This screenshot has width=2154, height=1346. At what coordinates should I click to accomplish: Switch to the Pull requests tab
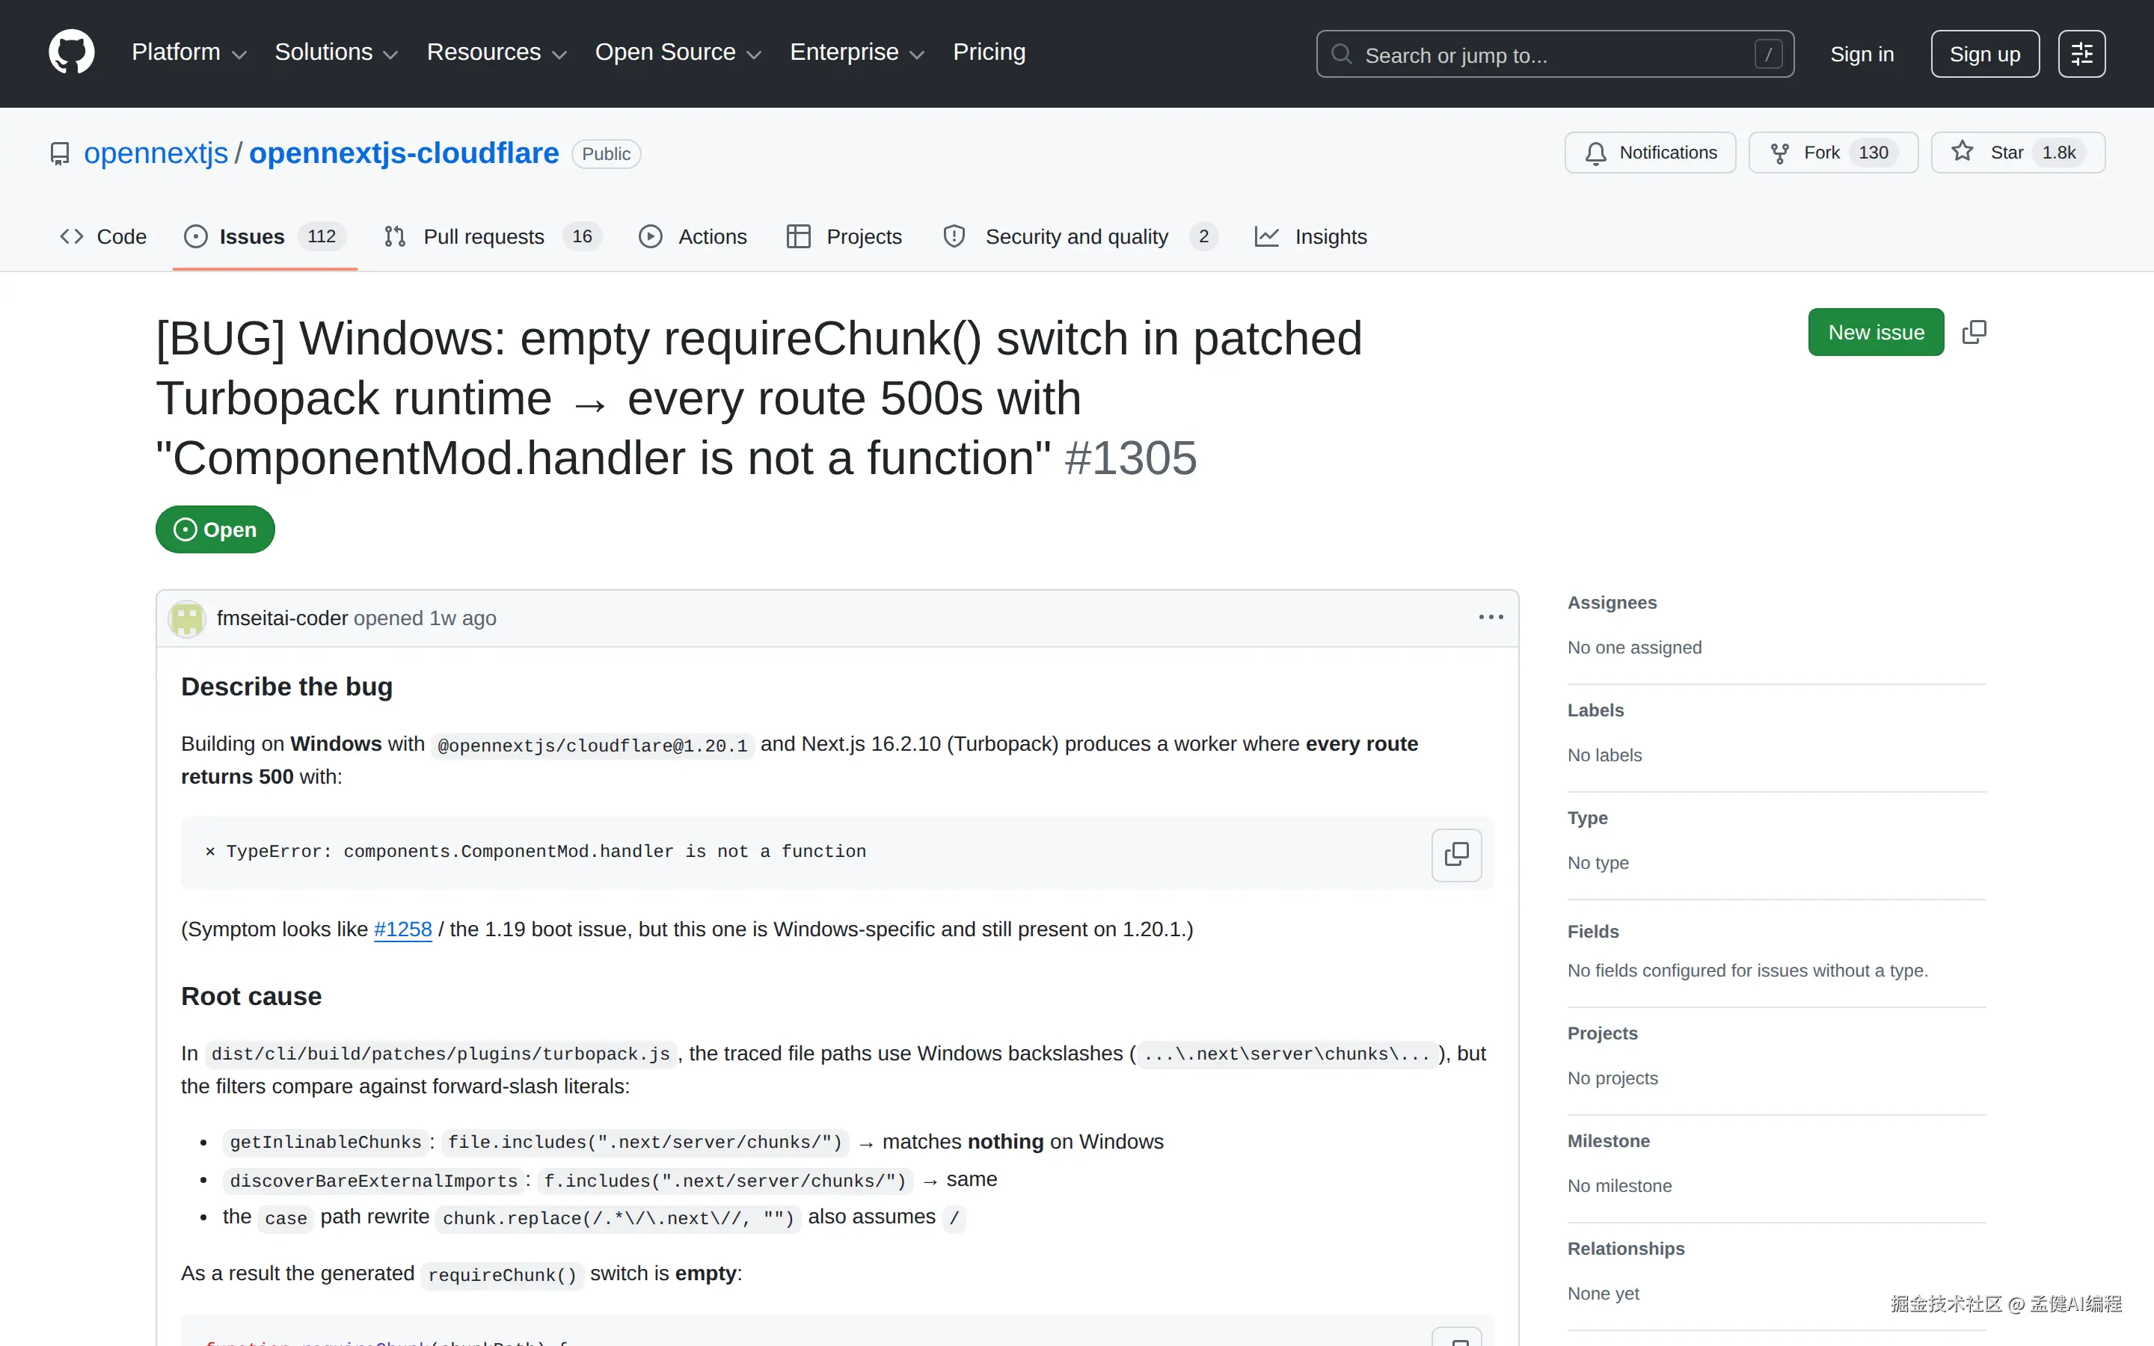pos(492,237)
